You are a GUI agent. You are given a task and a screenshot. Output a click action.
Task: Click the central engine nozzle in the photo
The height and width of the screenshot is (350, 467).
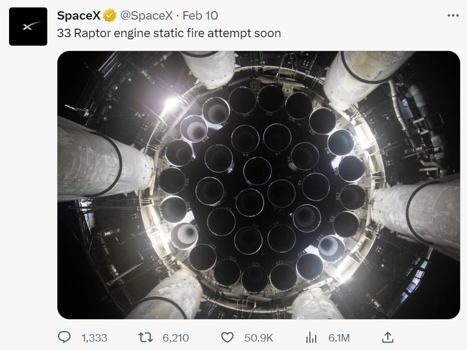(258, 171)
